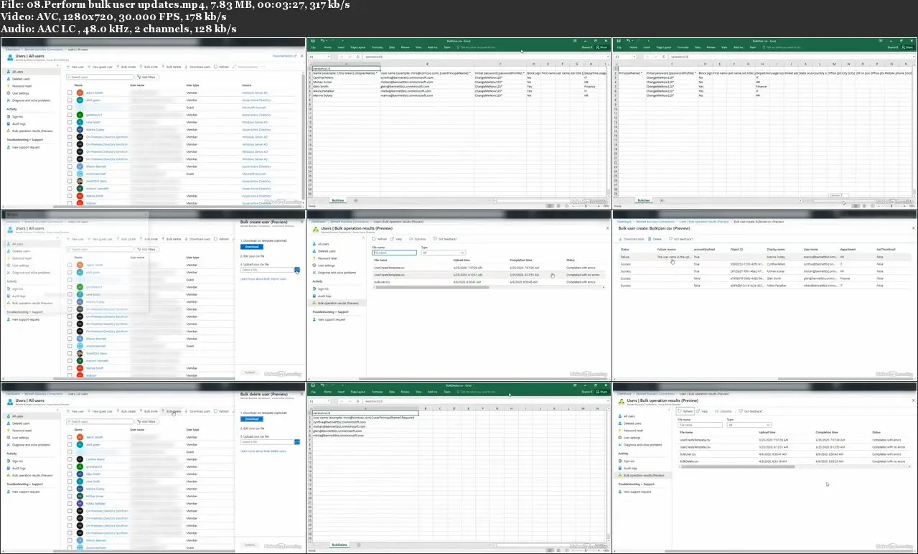Open Type dropdown in frame with focused File name
This screenshot has width=918, height=554.
tap(444, 253)
